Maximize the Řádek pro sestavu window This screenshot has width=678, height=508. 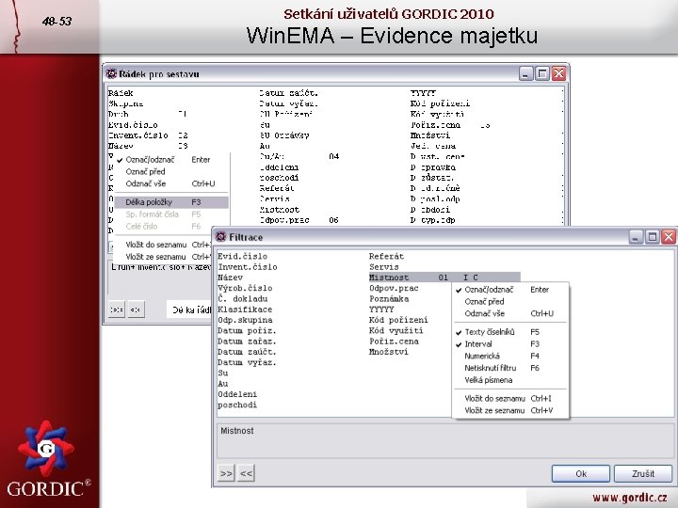[x=541, y=74]
